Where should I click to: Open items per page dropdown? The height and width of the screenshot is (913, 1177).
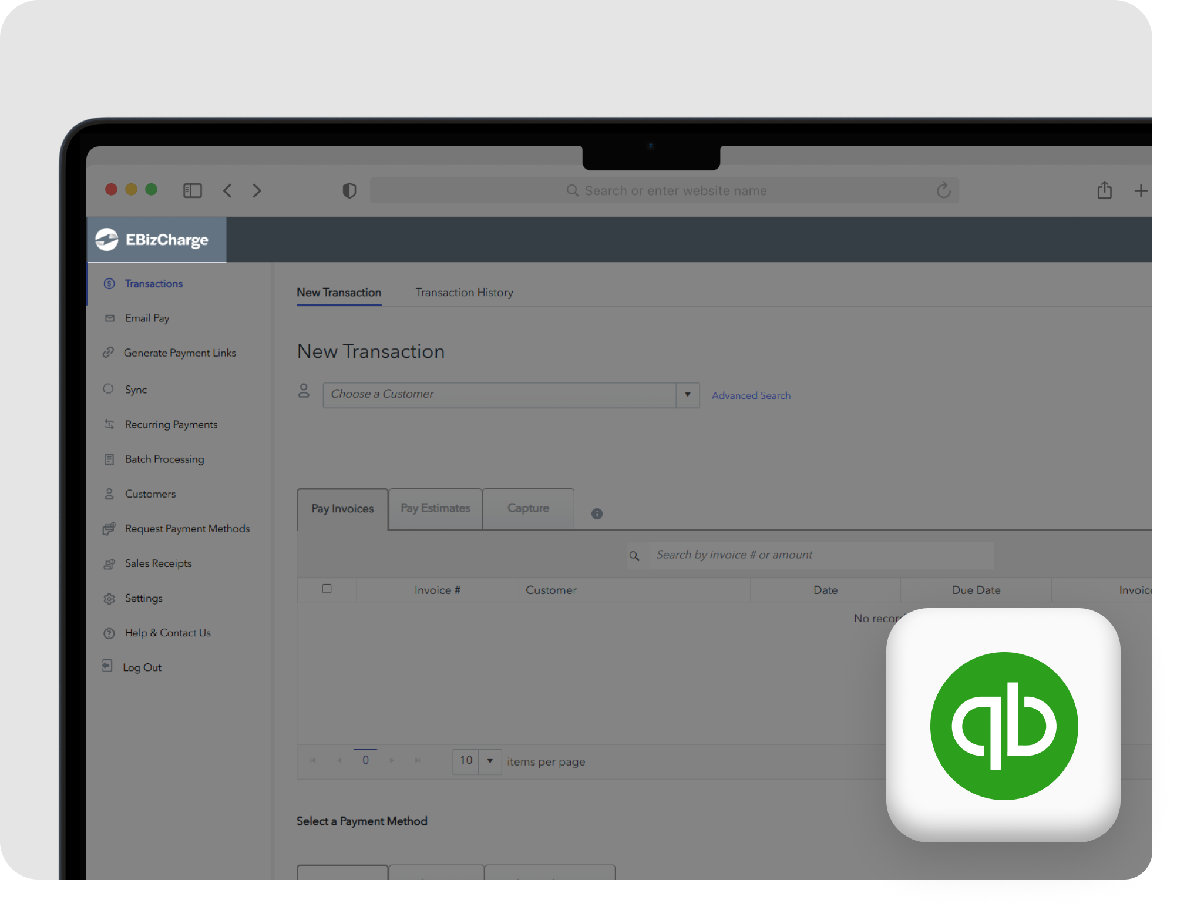coord(490,761)
